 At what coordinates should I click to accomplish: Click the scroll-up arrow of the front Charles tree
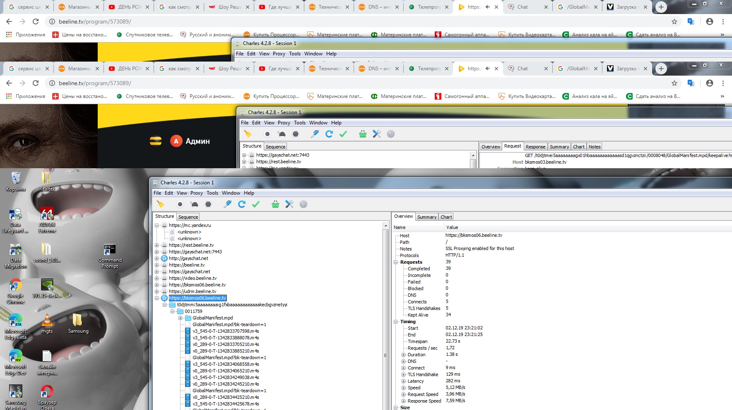coord(385,226)
